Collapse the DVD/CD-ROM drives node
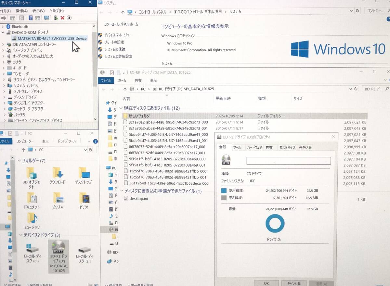The image size is (390, 286). 3,32
